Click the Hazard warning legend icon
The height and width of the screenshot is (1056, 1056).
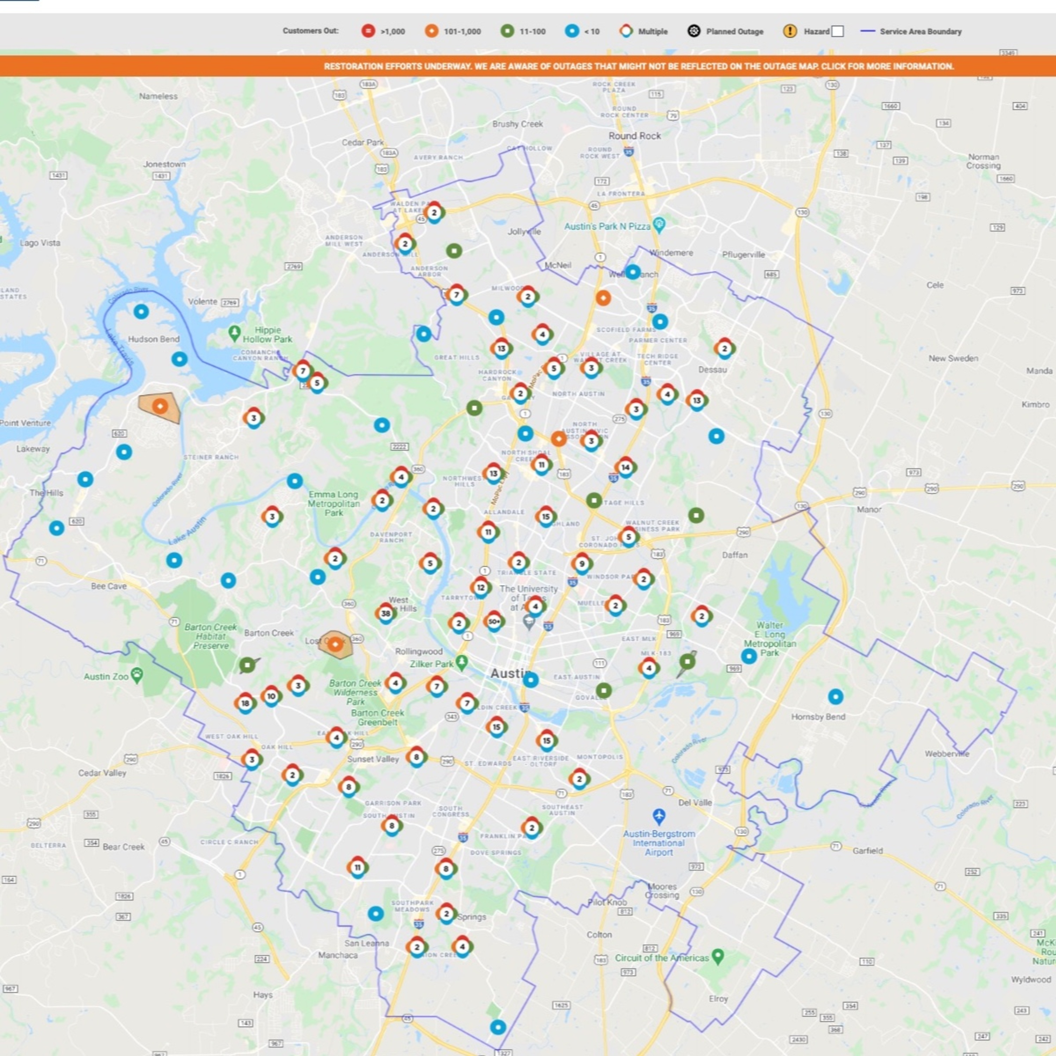click(x=790, y=31)
